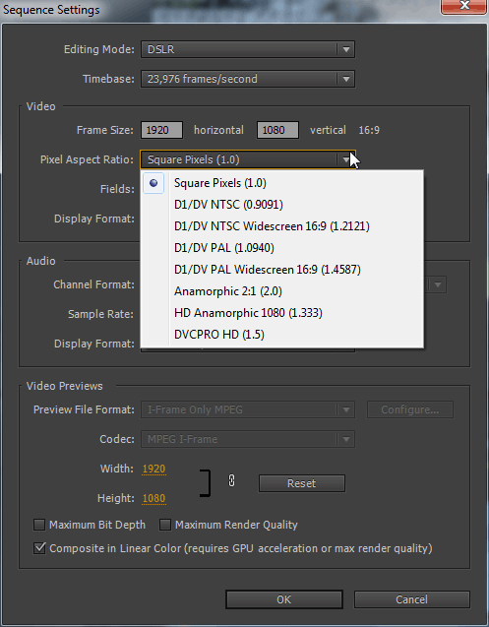Uncheck Composite in Linear Color checkbox

coord(39,548)
